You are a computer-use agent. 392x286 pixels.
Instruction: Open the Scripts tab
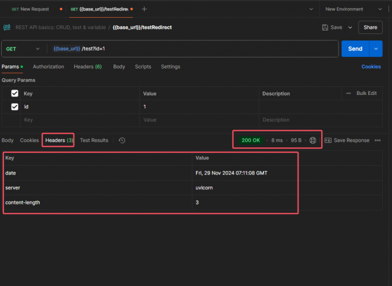143,67
